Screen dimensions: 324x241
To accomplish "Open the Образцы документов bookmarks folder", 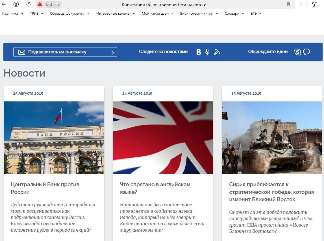I will (x=70, y=14).
